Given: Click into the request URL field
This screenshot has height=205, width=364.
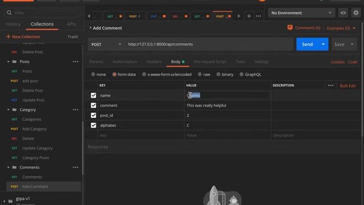Looking at the screenshot, I should pyautogui.click(x=209, y=44).
